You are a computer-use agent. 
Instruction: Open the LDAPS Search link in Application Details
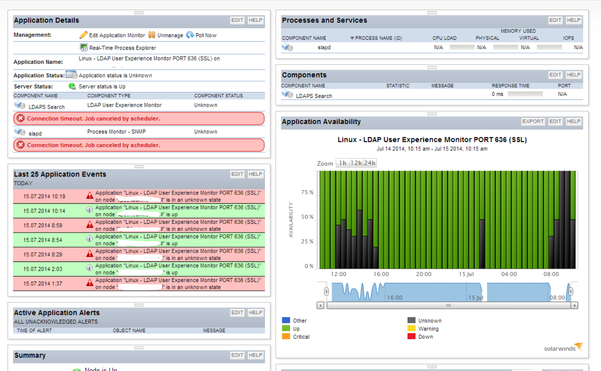tap(47, 107)
